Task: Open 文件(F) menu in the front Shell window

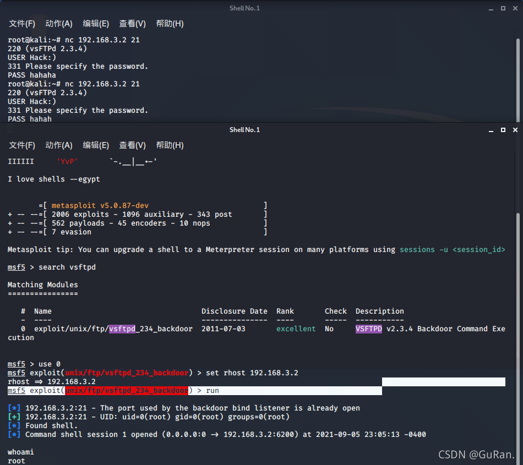Action: [22, 145]
